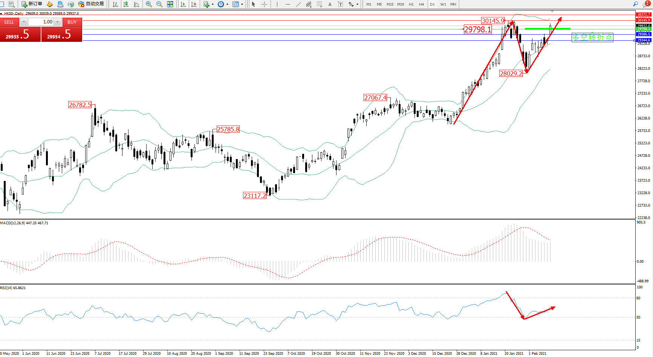Screen dimensions: 653x357
Task: Select the trendline drawing tool
Action: [x=298, y=4]
